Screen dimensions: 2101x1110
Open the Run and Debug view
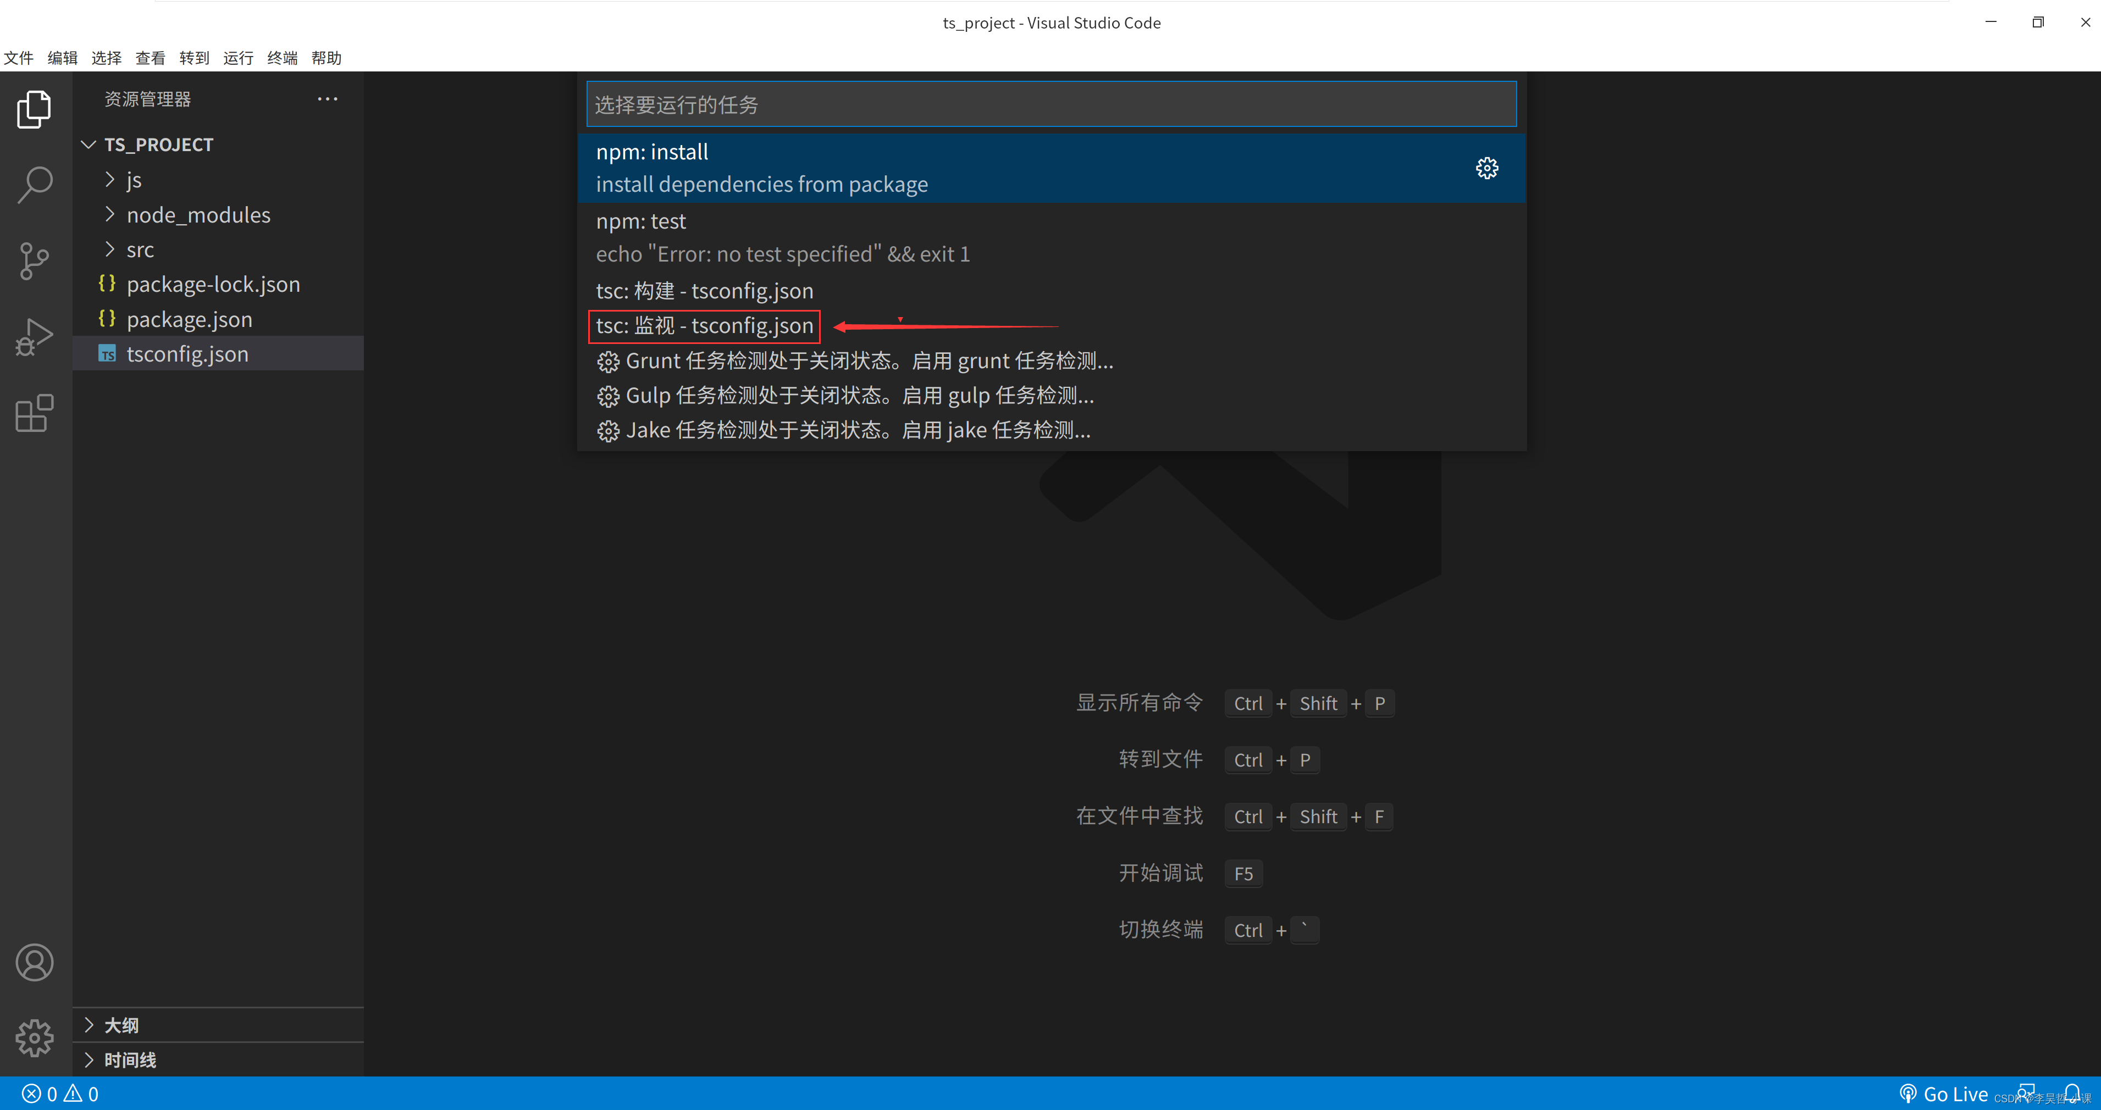[x=34, y=337]
